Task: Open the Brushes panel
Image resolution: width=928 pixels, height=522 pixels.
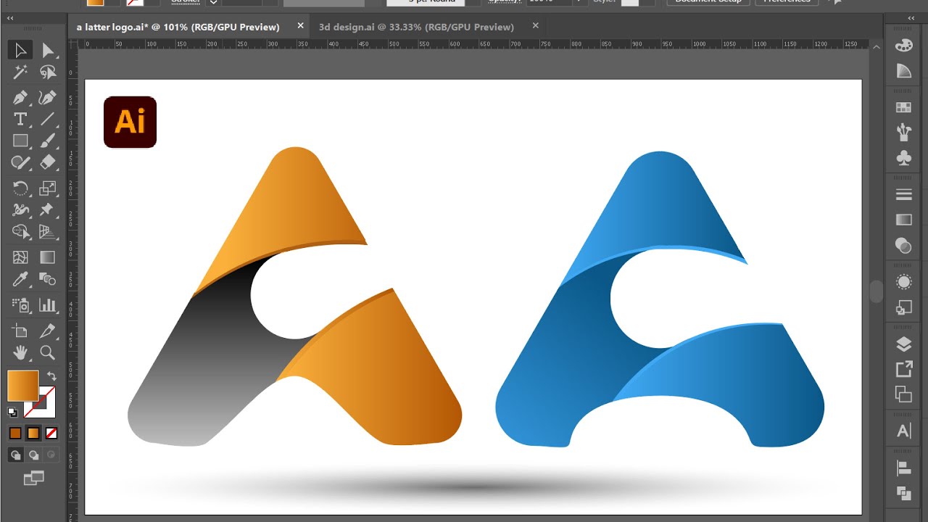Action: pyautogui.click(x=904, y=132)
